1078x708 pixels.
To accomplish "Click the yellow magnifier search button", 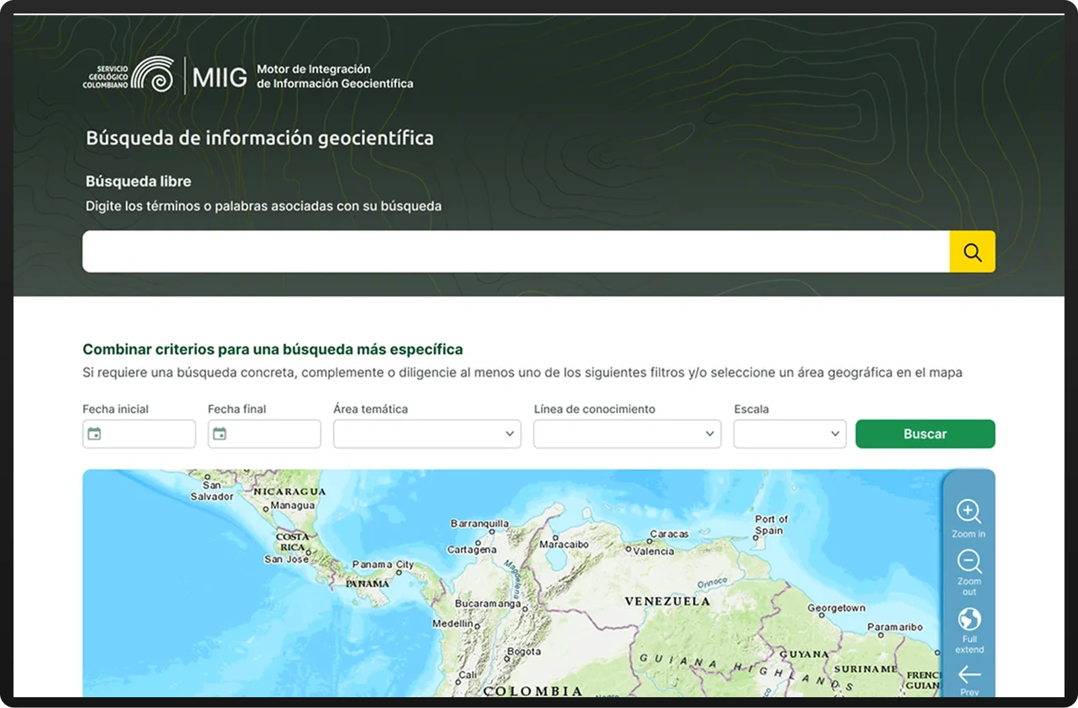I will [972, 252].
